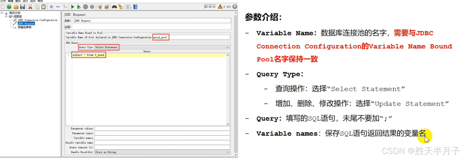Open the Handle ResultSet dropdown

(162, 152)
